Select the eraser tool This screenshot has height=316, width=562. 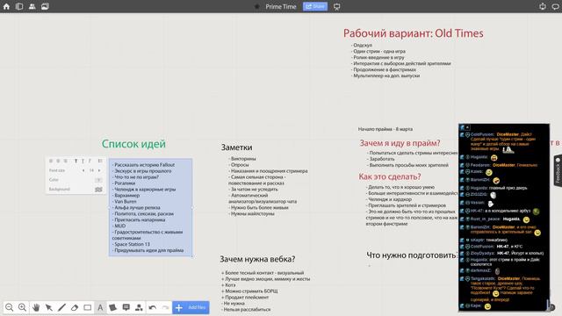click(x=75, y=307)
